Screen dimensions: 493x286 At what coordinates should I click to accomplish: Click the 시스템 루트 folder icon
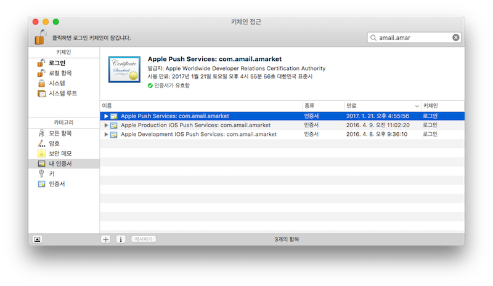41,93
